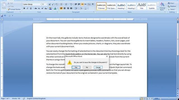Cancel the save changes dialog

98,67
